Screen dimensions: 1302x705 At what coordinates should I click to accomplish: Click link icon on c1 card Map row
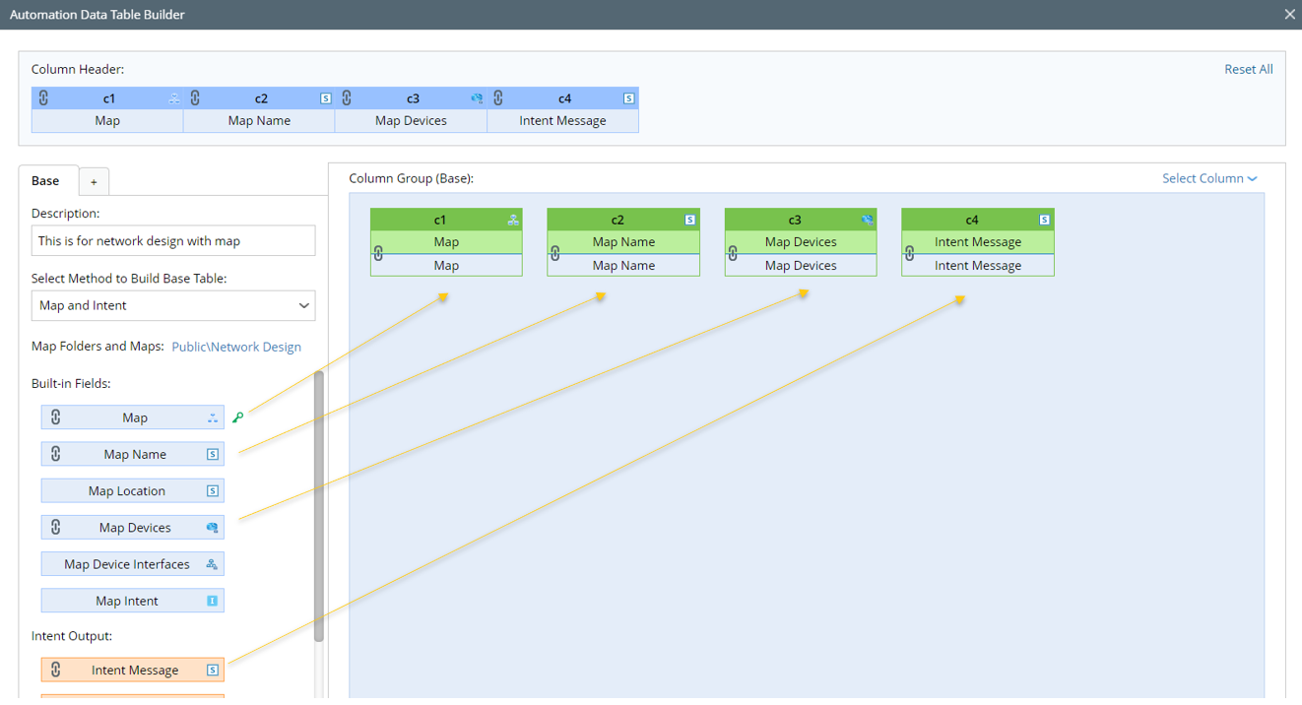378,253
